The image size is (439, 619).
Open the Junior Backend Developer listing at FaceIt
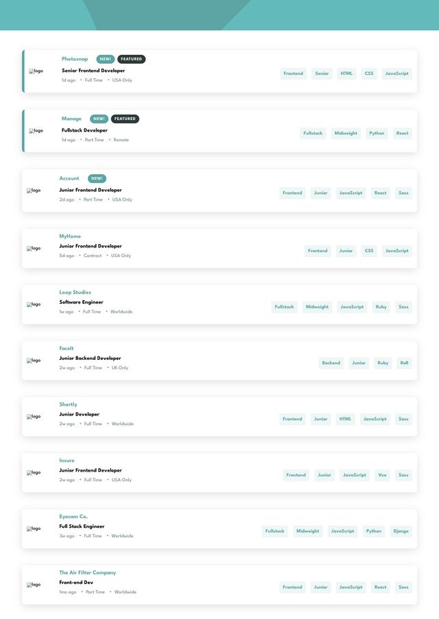click(90, 358)
